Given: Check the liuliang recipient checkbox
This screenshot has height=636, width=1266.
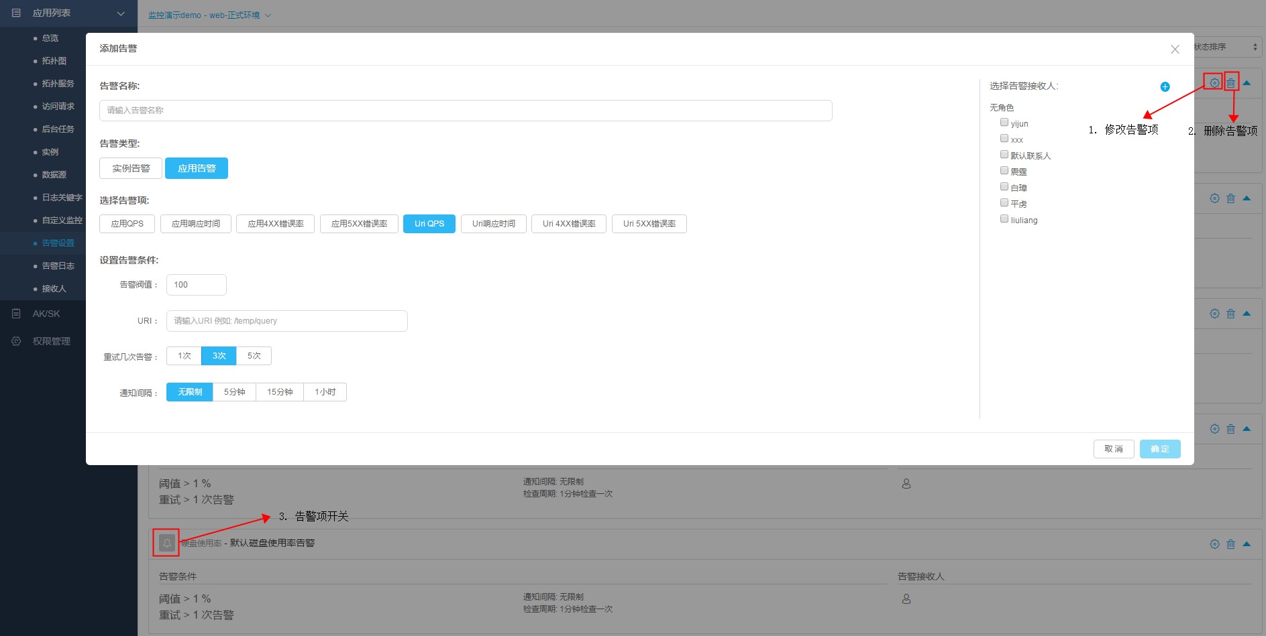Looking at the screenshot, I should pos(1004,219).
